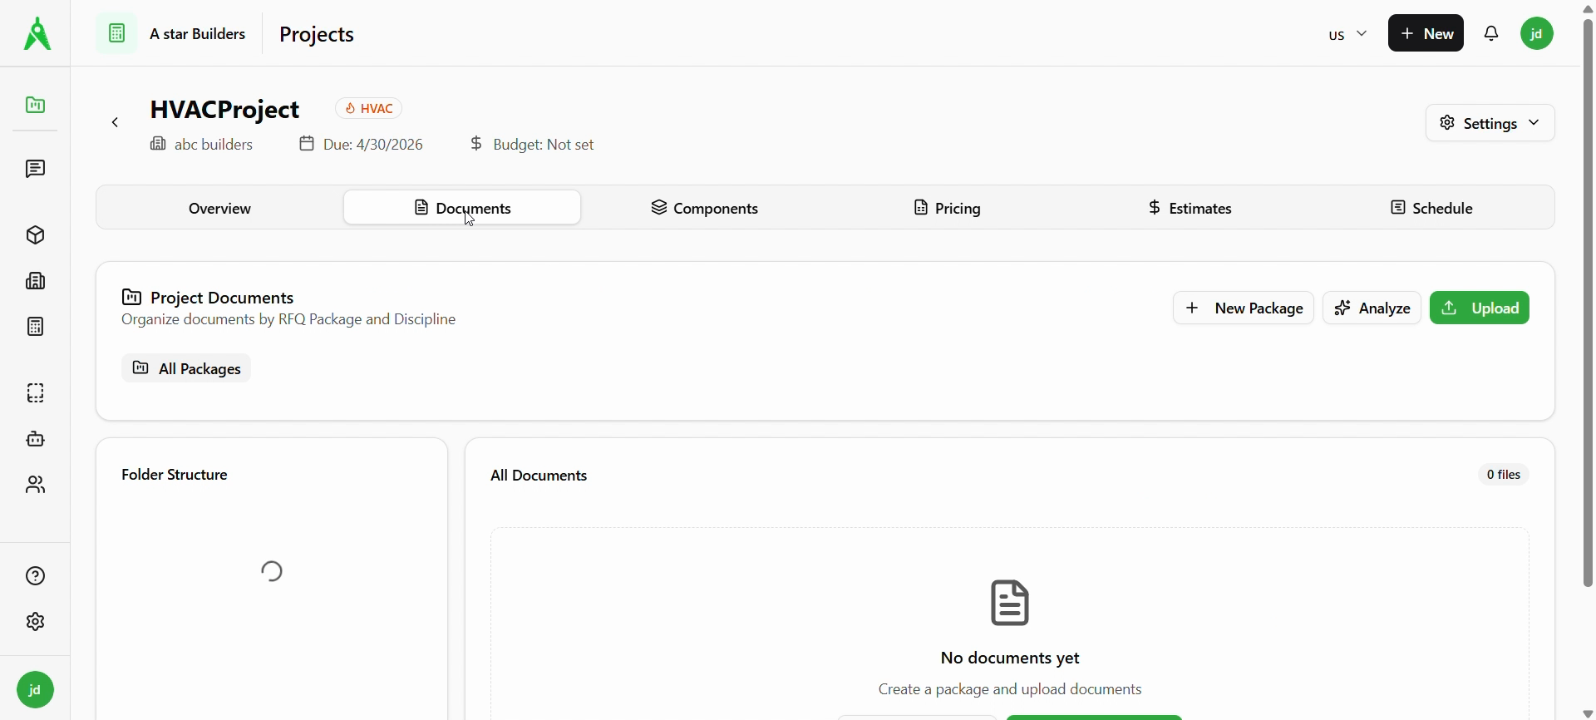Screen dimensions: 1596x720
Task: Open the buildings icon in sidebar
Action: click(35, 281)
